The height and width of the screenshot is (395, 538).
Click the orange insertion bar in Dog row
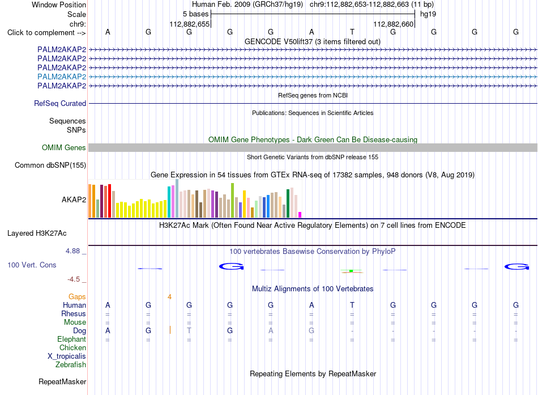pyautogui.click(x=170, y=330)
